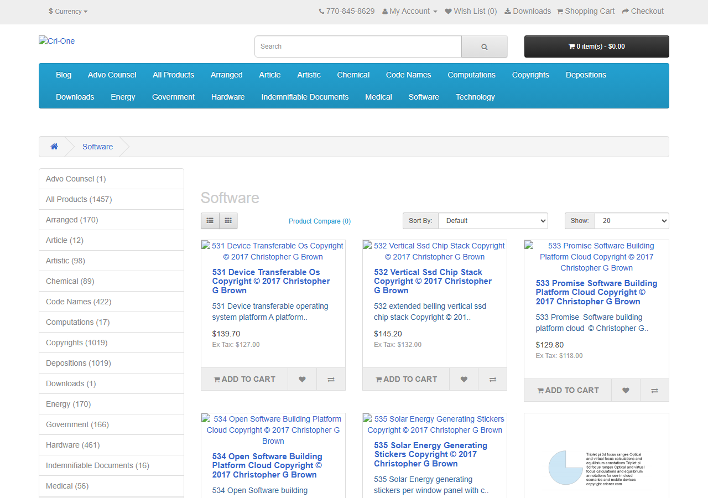The image size is (708, 498).
Task: Proceed to Checkout from top bar
Action: (x=643, y=11)
